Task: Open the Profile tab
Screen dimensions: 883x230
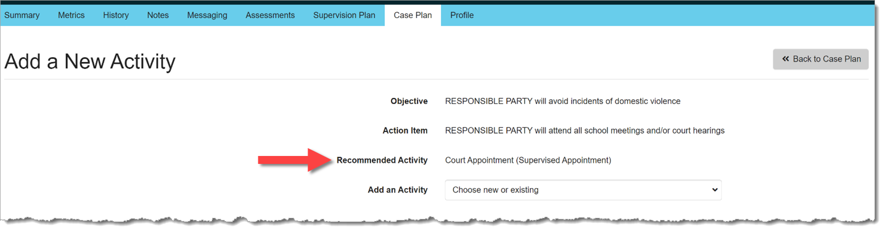Action: click(x=462, y=15)
